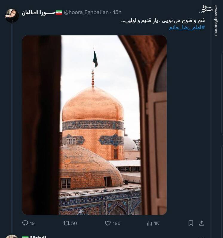Open the Mehdi username in the next reply

38,237
